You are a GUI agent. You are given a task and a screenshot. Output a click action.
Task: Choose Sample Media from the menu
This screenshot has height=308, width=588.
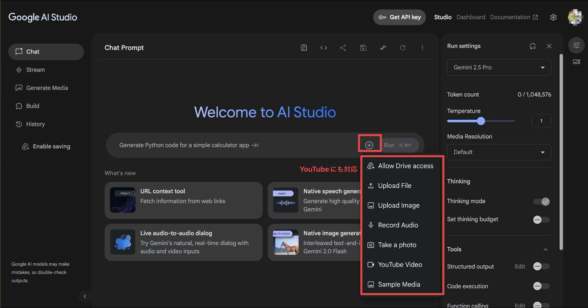pyautogui.click(x=402, y=284)
